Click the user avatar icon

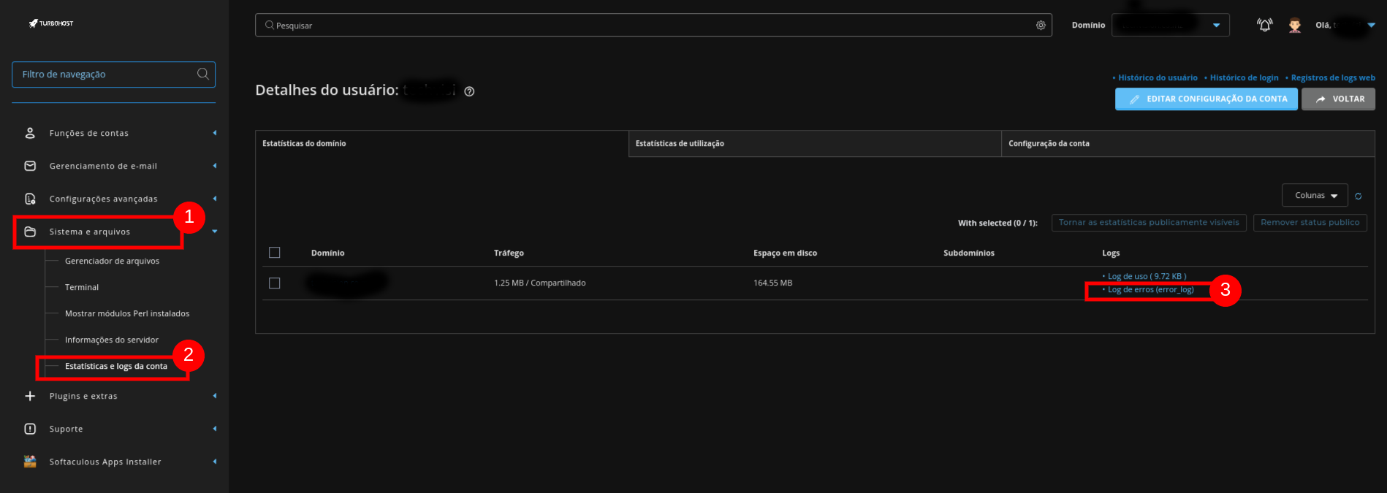(1295, 26)
